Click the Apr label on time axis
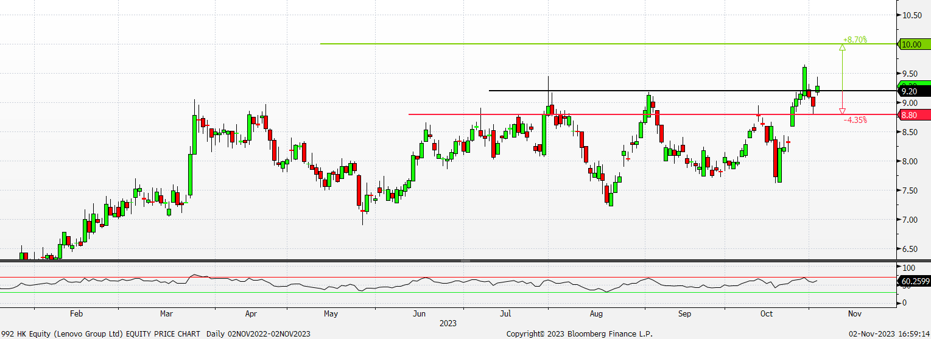The height and width of the screenshot is (339, 931). pos(251,314)
